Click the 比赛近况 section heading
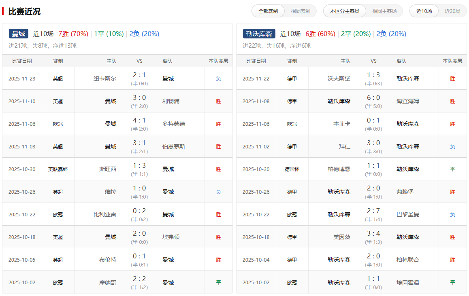Screen dimensions: 469x296 24,11
